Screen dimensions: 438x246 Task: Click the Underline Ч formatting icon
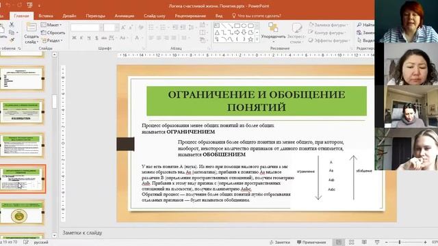(89, 38)
